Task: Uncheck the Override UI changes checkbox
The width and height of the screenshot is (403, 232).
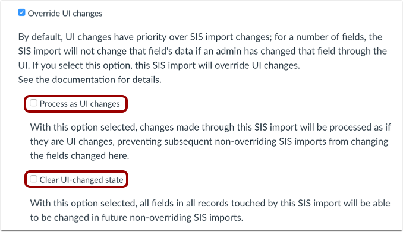Action: coord(21,12)
